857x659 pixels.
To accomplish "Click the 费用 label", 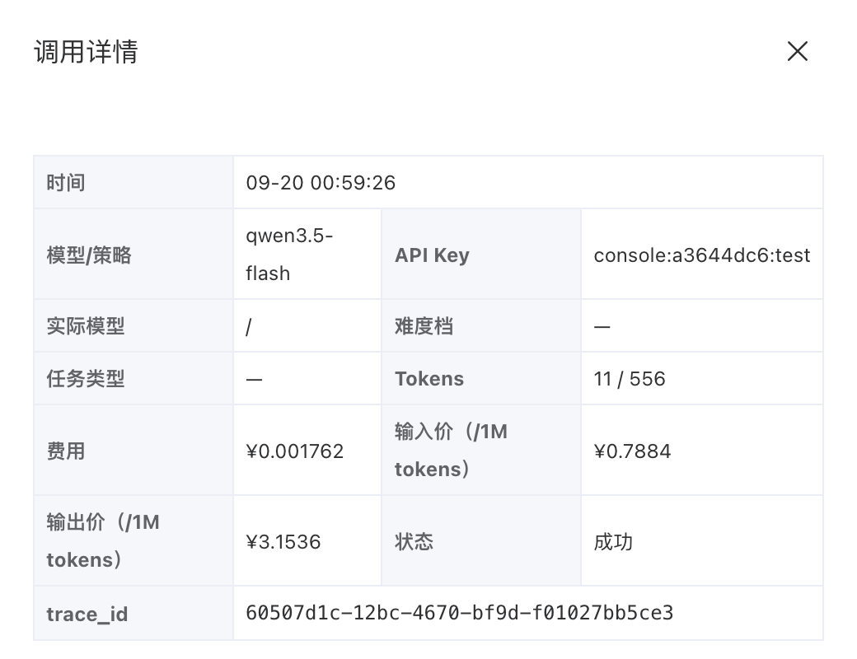I will click(66, 451).
